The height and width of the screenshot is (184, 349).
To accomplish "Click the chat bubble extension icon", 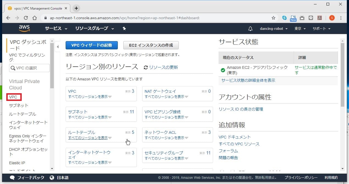I will click(x=311, y=18).
